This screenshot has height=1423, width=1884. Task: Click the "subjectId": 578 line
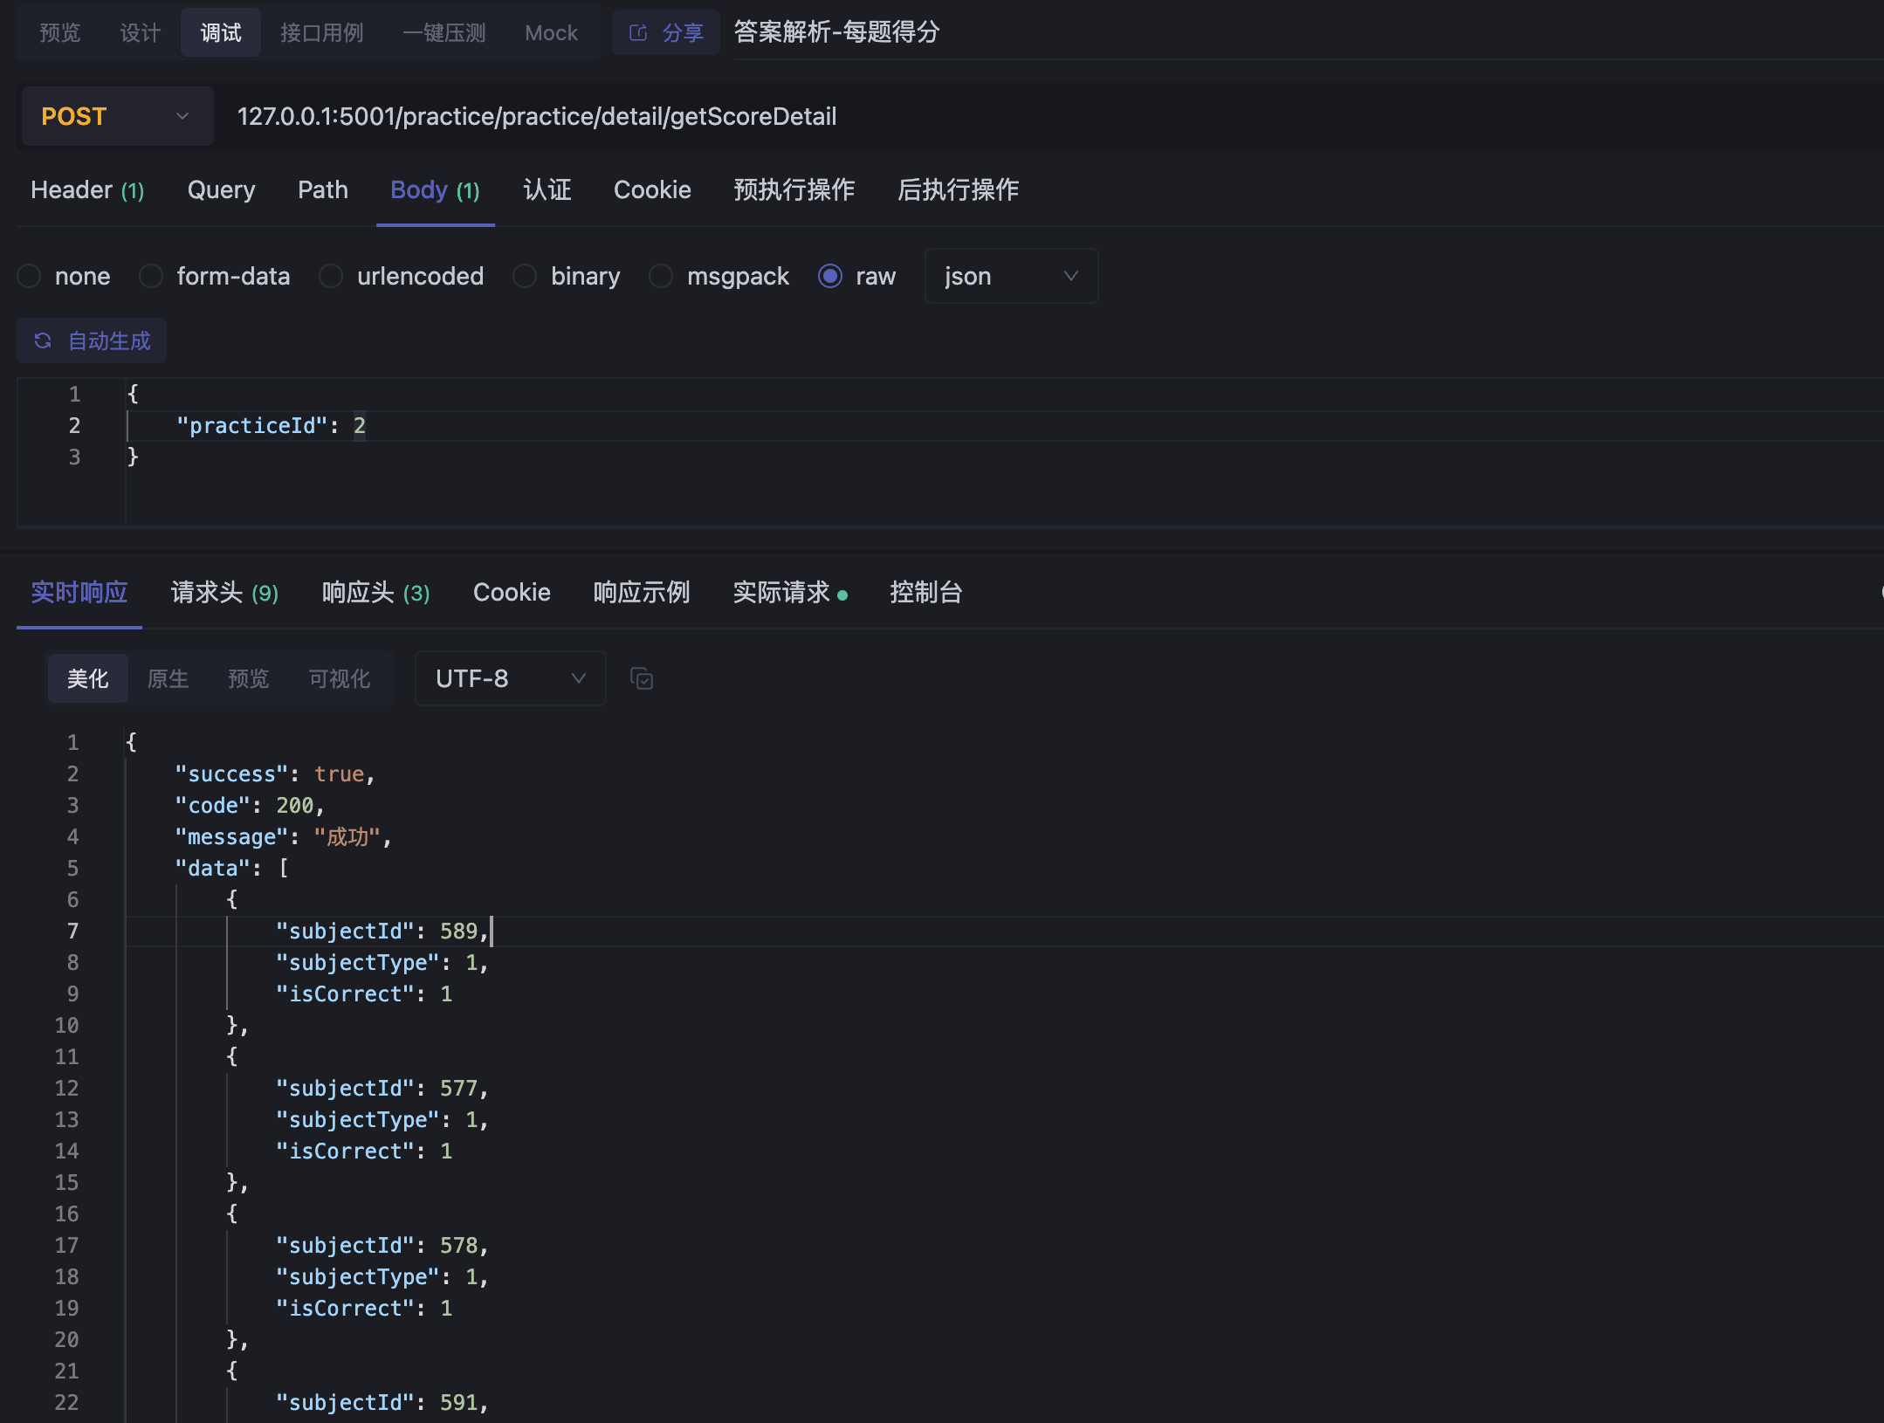pos(382,1245)
